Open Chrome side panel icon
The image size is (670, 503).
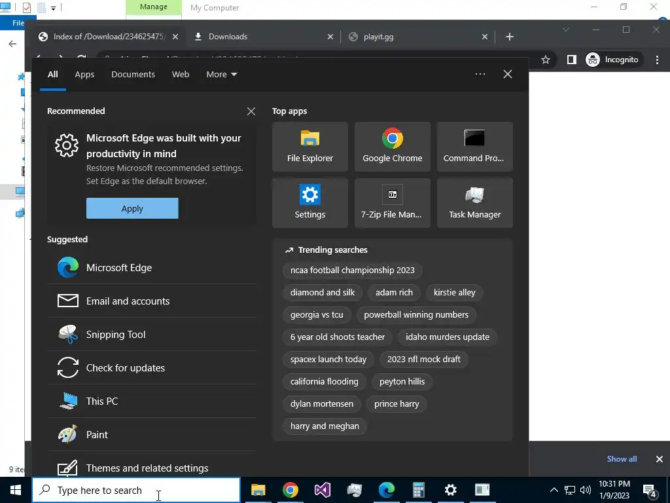[571, 60]
